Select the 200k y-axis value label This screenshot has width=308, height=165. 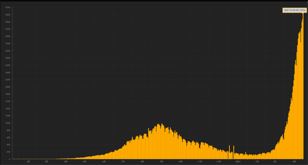click(x=7, y=87)
